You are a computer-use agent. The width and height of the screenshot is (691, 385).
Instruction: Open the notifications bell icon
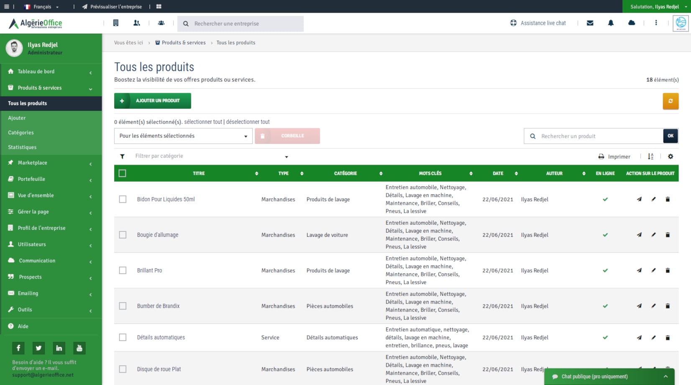click(611, 23)
